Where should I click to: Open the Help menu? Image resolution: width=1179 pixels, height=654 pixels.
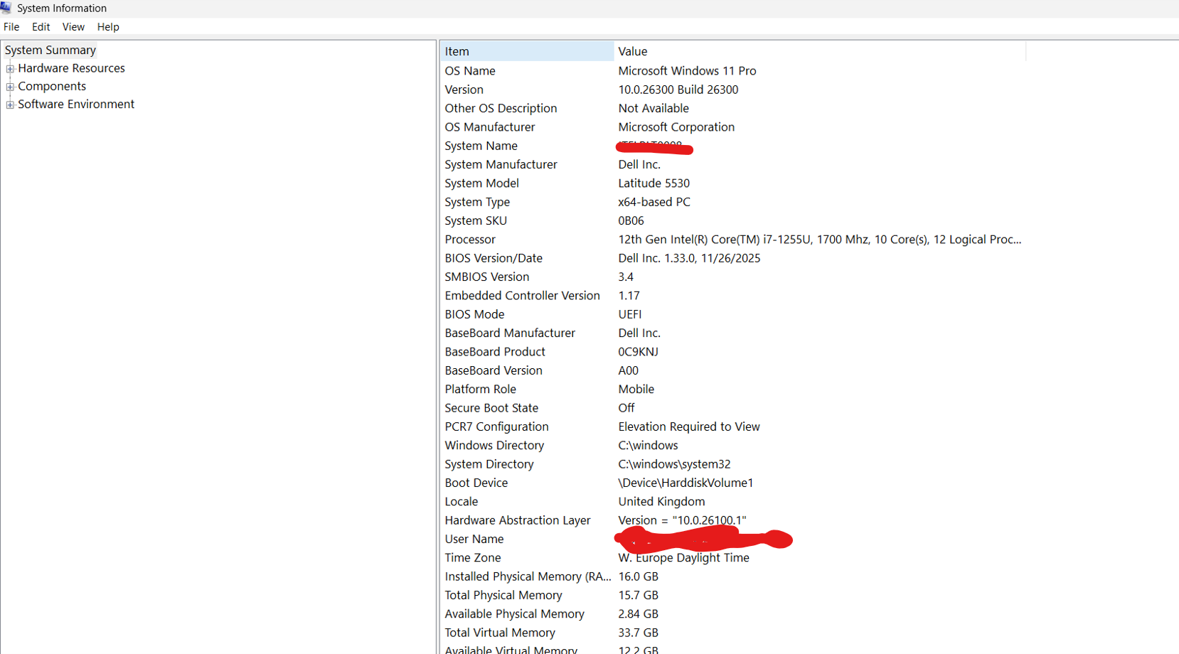108,27
